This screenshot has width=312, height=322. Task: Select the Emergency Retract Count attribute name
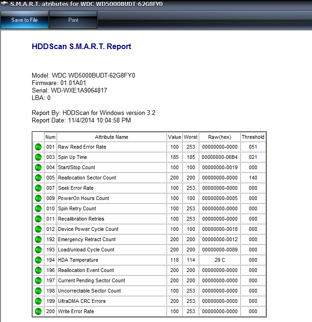(x=87, y=239)
